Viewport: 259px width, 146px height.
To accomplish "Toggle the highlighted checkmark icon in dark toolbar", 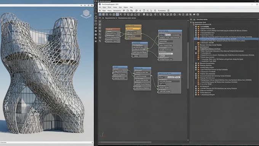I will click(x=117, y=14).
